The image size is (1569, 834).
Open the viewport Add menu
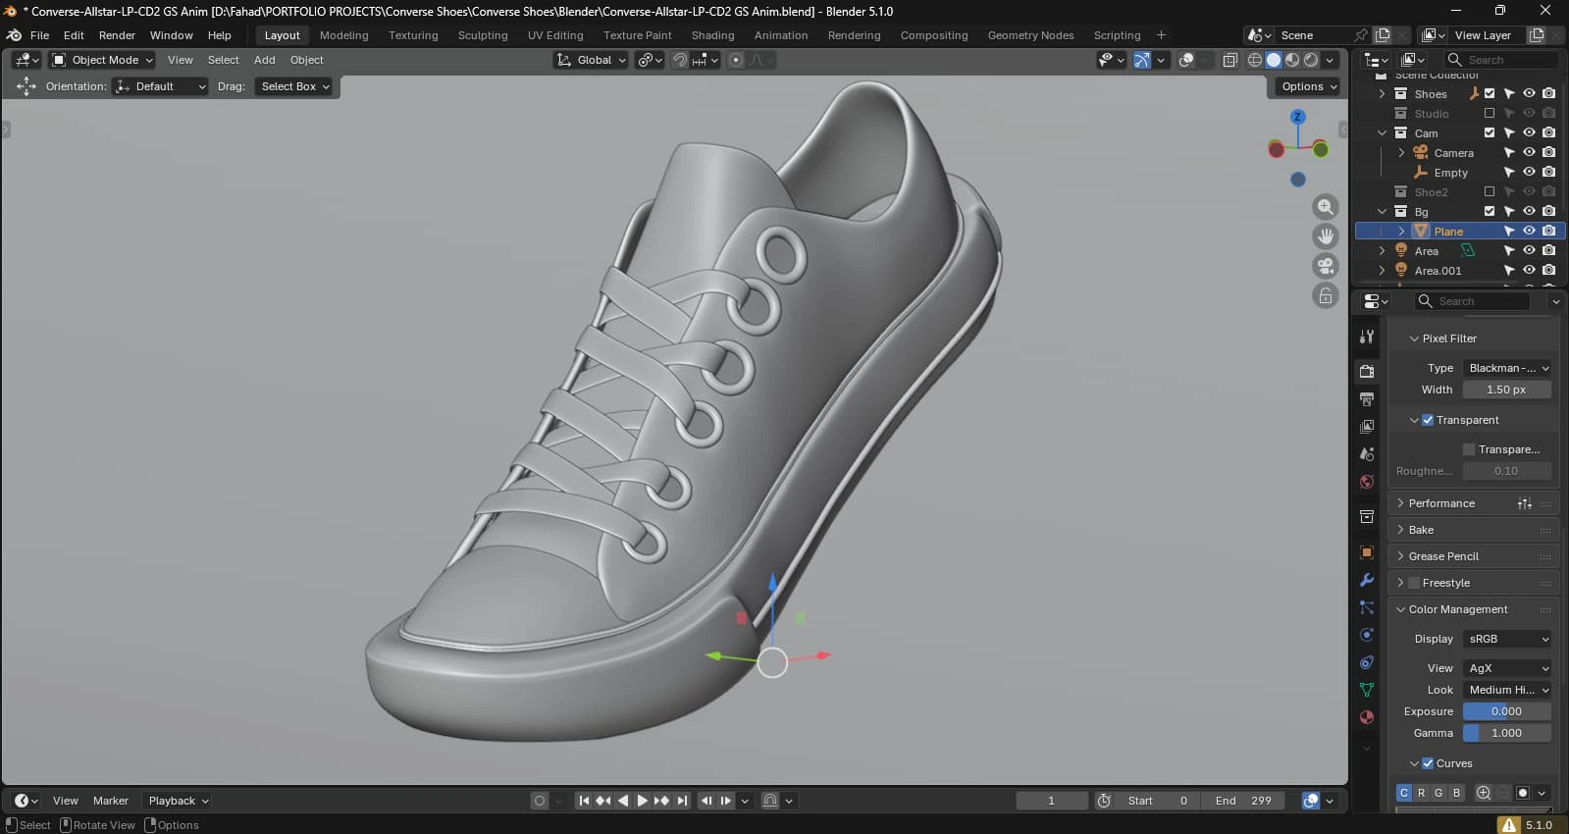(x=265, y=60)
